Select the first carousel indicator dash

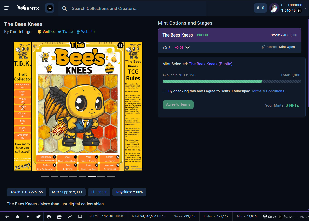45,176
